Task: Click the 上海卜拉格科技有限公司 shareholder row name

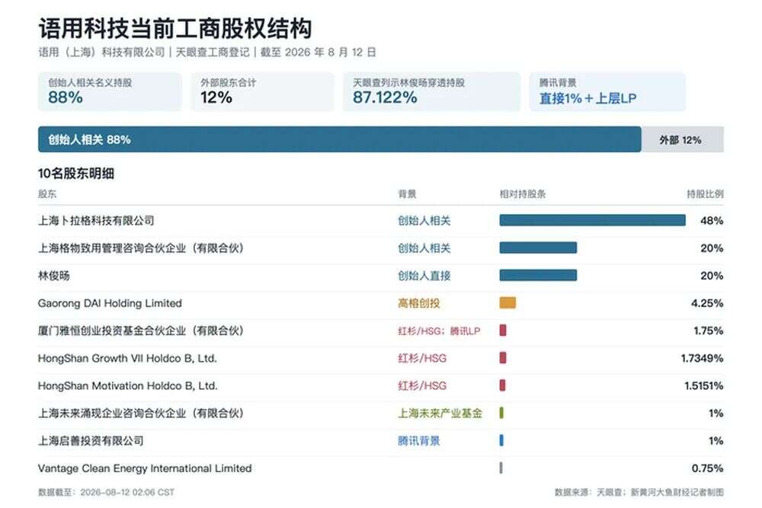Action: tap(96, 221)
